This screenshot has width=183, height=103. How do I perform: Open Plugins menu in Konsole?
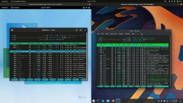[x=121, y=34]
